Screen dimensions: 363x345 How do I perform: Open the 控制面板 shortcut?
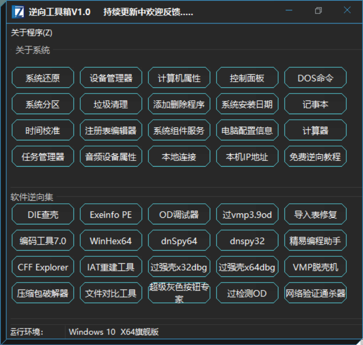247,77
